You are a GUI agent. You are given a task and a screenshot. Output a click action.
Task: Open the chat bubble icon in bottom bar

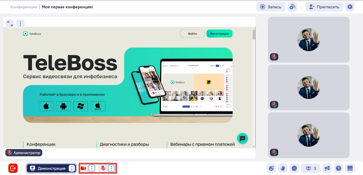pyautogui.click(x=294, y=168)
